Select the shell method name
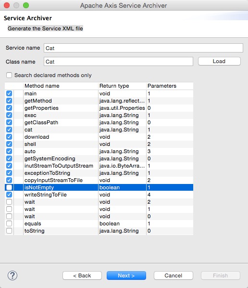 tap(30, 144)
